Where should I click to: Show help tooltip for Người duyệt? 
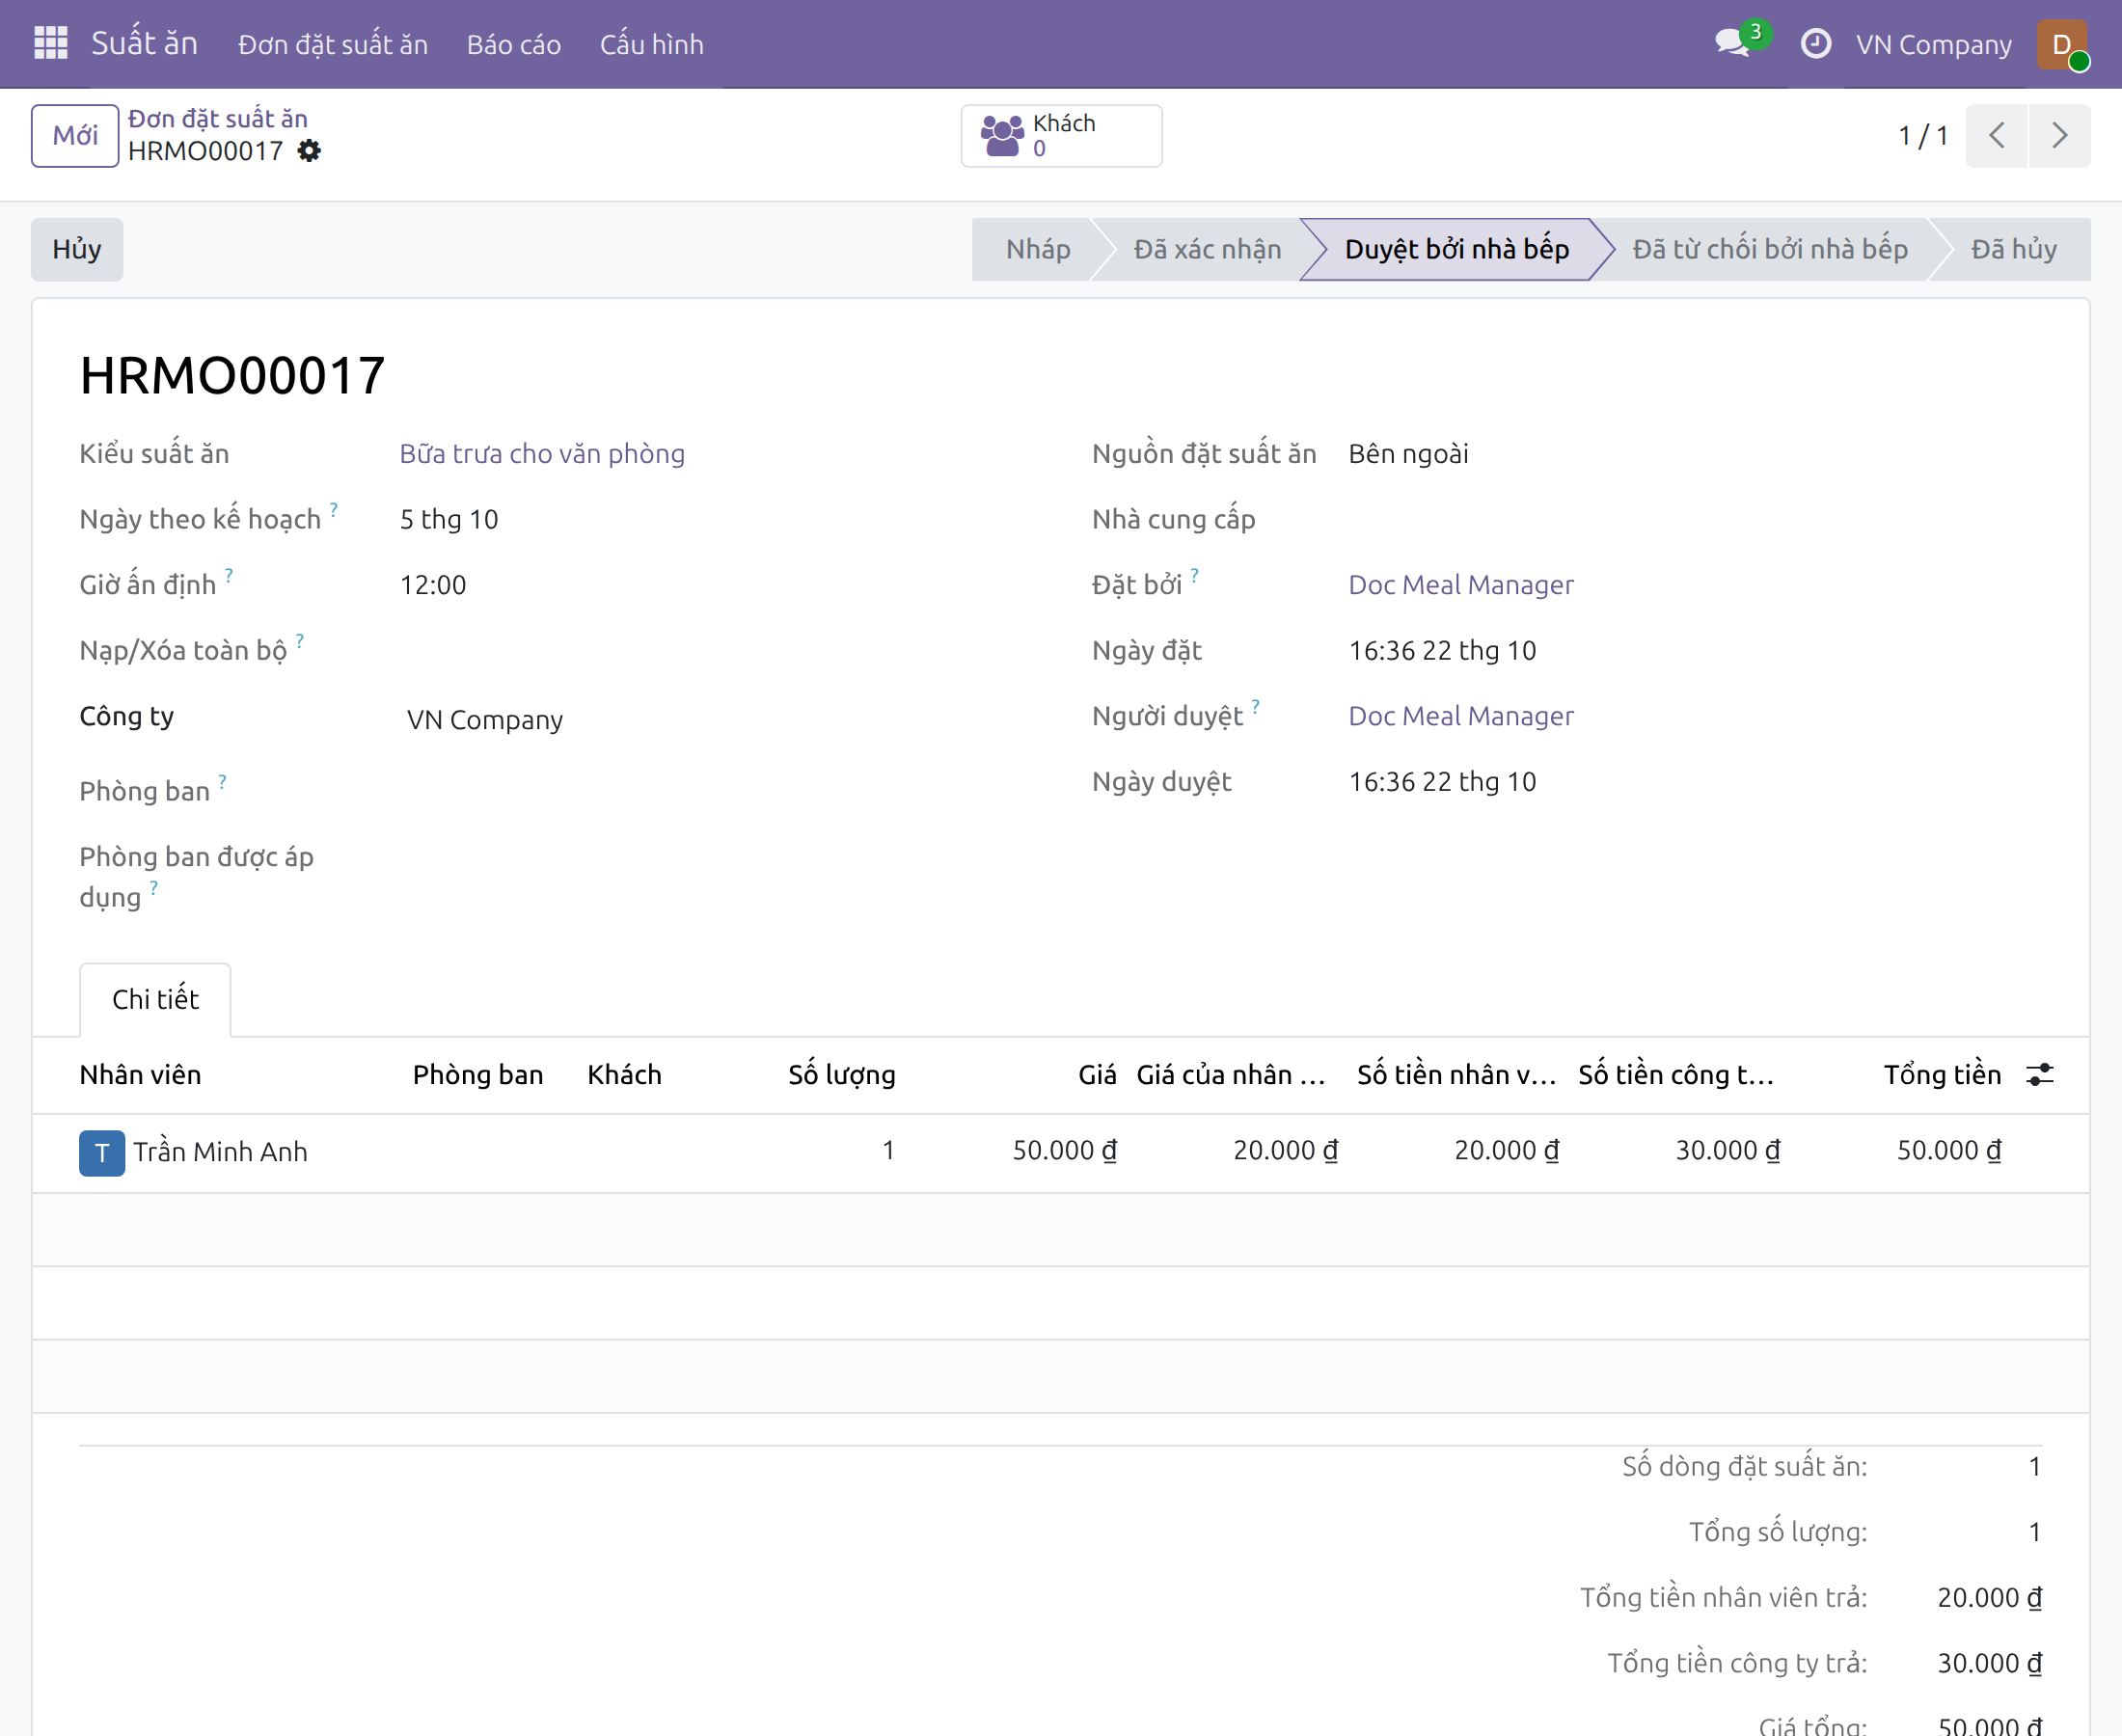click(x=1256, y=706)
